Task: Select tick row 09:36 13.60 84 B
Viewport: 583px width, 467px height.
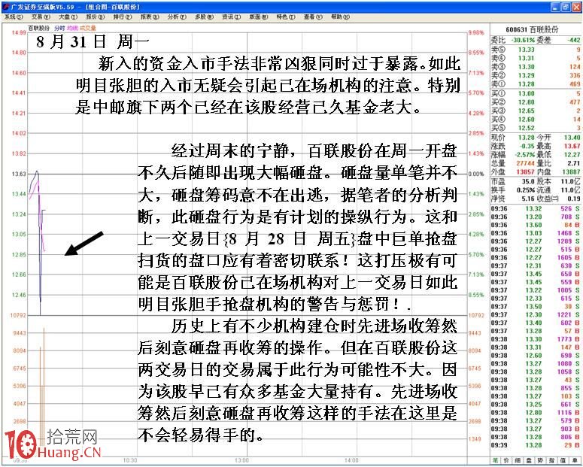Action: click(x=536, y=225)
